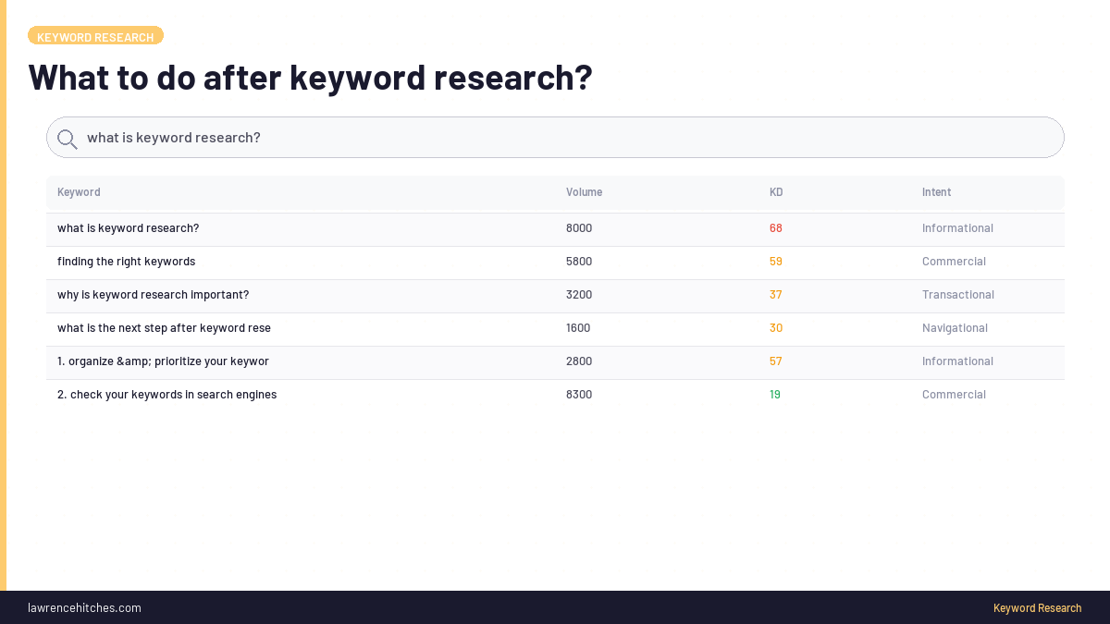Sort by the Intent column header
1110x624 pixels.
(x=936, y=191)
